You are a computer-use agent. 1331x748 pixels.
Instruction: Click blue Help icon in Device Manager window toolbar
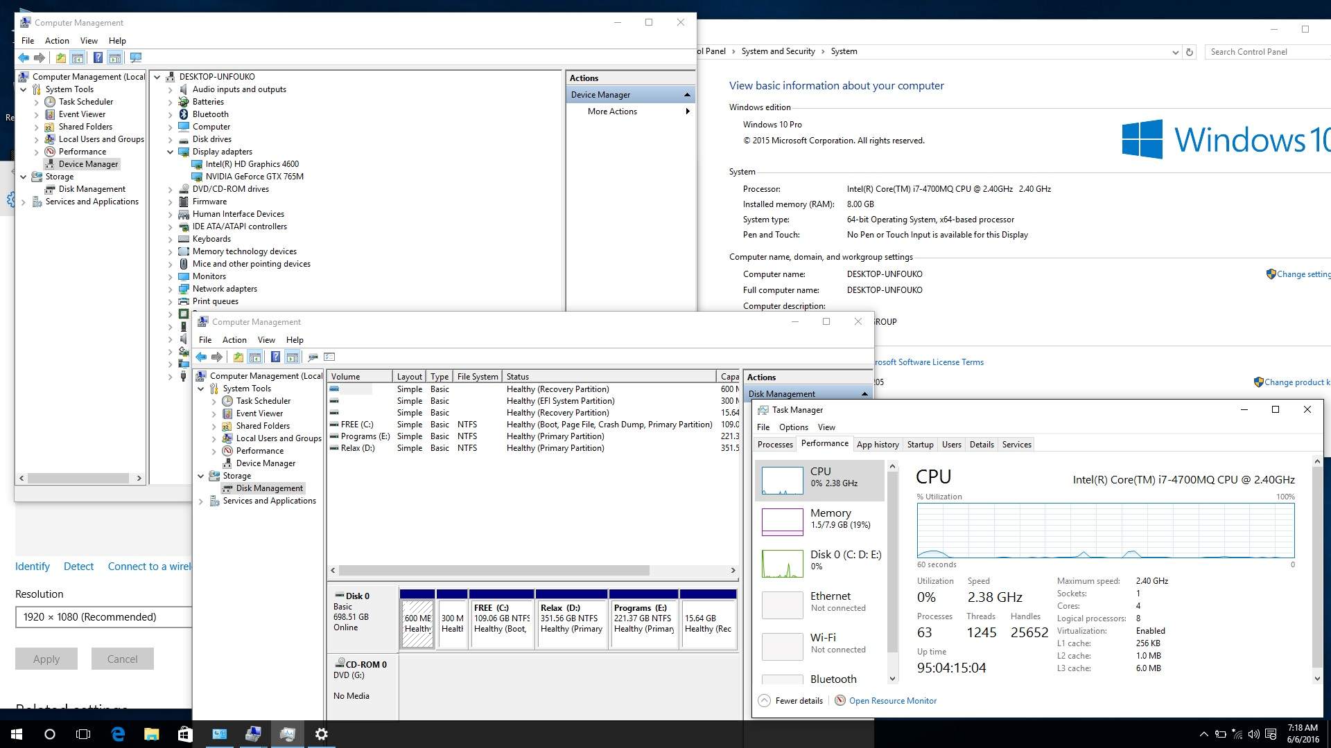(x=98, y=58)
